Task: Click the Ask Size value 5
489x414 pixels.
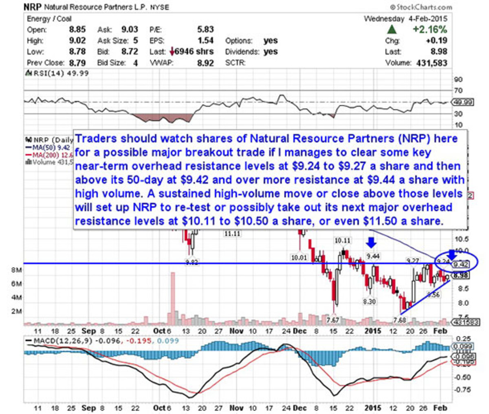Action: (x=135, y=40)
